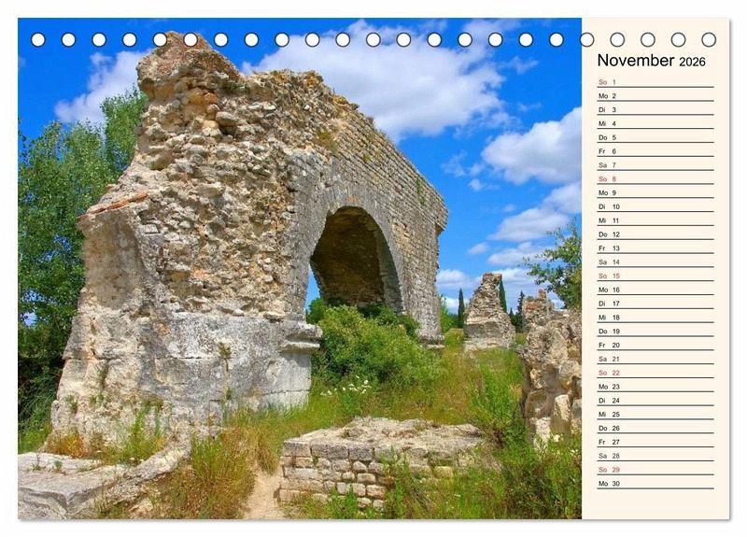Select Monday 2 in the calendar
The image size is (747, 537).
point(654,96)
